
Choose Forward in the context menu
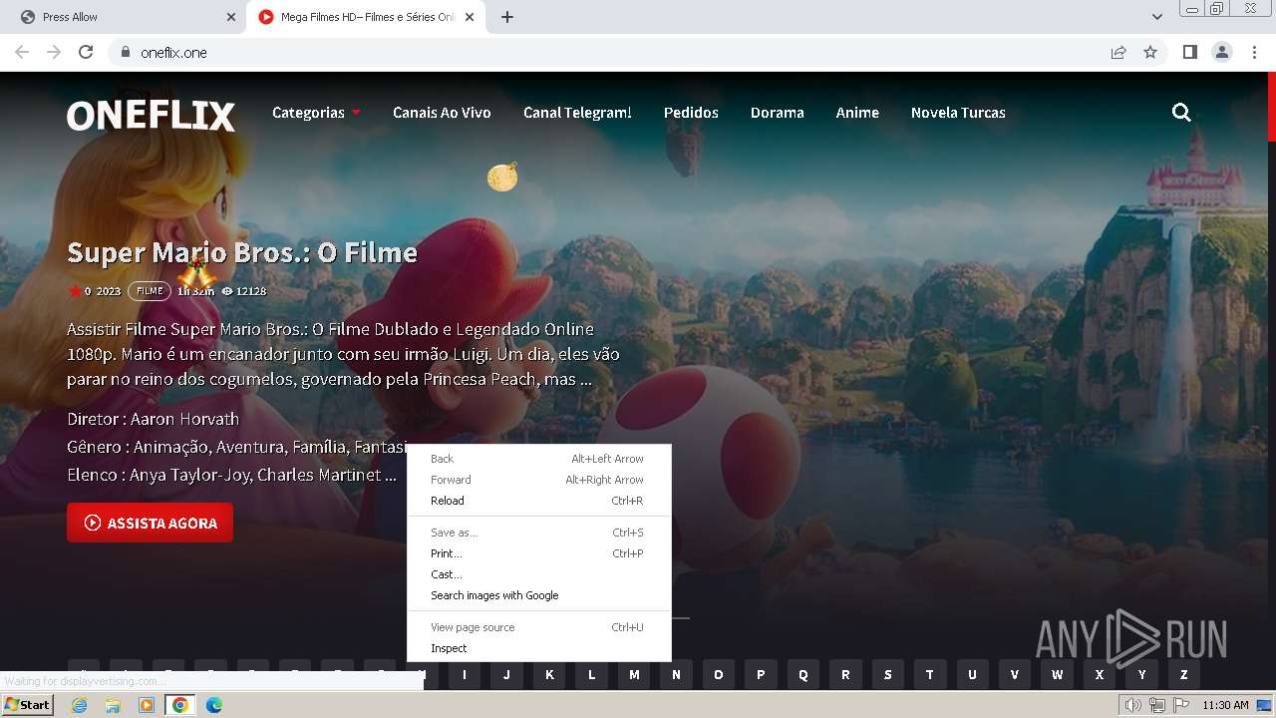[538, 480]
